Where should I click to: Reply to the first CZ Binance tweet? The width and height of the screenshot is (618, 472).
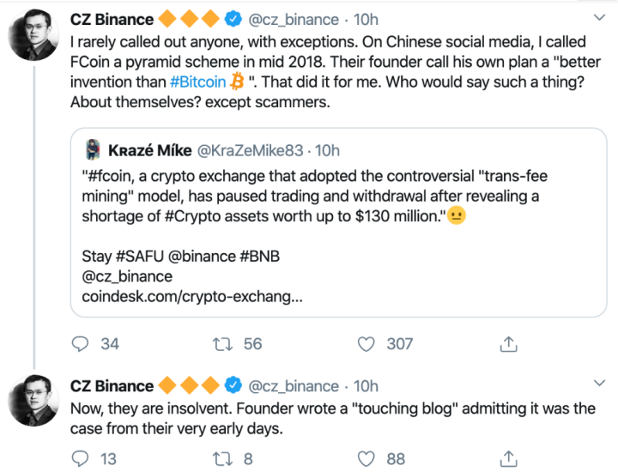tap(81, 344)
